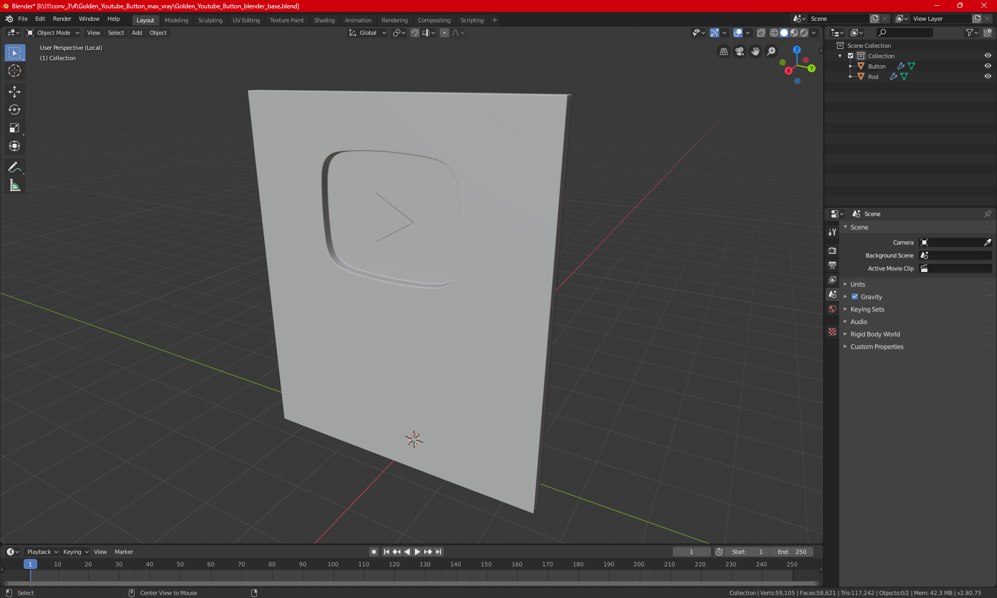Open the outliner filter dropdown
This screenshot has height=598, width=997.
click(972, 33)
